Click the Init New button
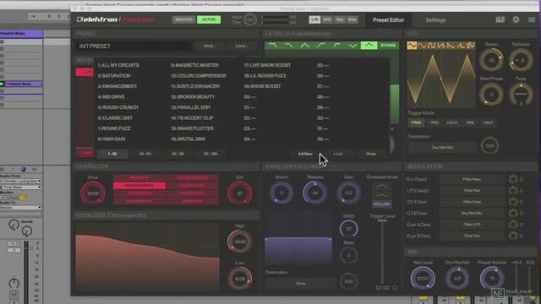 [305, 154]
